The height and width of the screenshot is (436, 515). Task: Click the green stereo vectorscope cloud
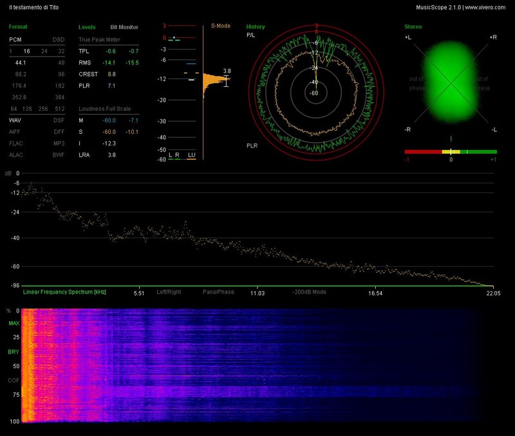(x=451, y=82)
